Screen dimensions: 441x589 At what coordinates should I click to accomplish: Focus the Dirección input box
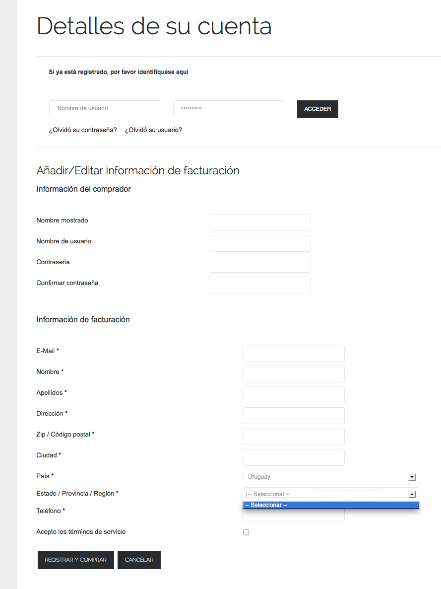pos(294,416)
